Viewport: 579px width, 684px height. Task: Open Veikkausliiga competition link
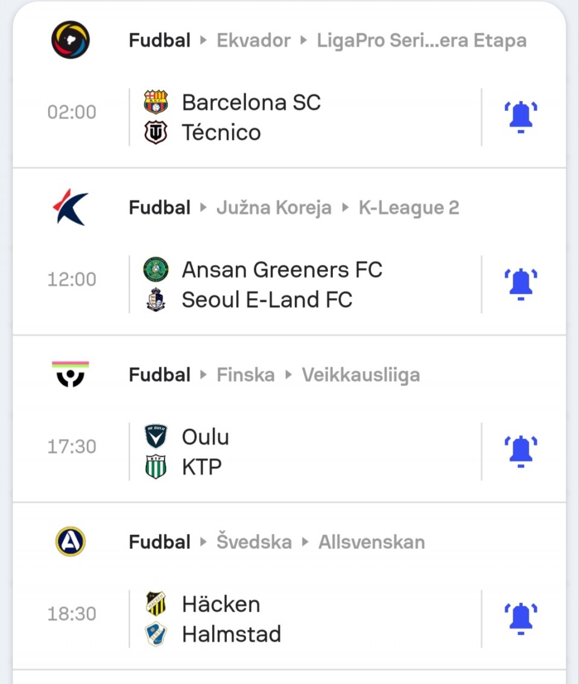click(x=361, y=375)
